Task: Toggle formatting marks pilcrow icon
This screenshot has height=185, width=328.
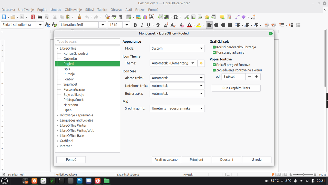Action: pyautogui.click(x=121, y=17)
